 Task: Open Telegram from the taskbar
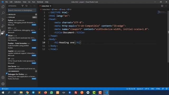pos(33,93)
